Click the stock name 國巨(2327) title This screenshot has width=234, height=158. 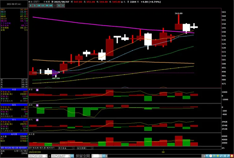(x=34, y=2)
